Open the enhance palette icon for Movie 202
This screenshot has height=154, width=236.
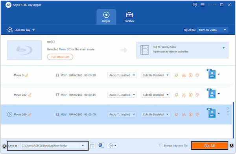click(x=197, y=95)
